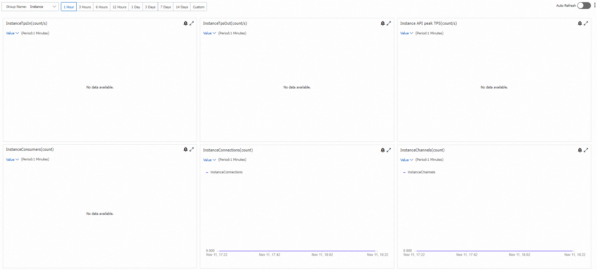Viewport: 597px width, 270px height.
Task: Select the 12 Hours time range
Action: (119, 7)
